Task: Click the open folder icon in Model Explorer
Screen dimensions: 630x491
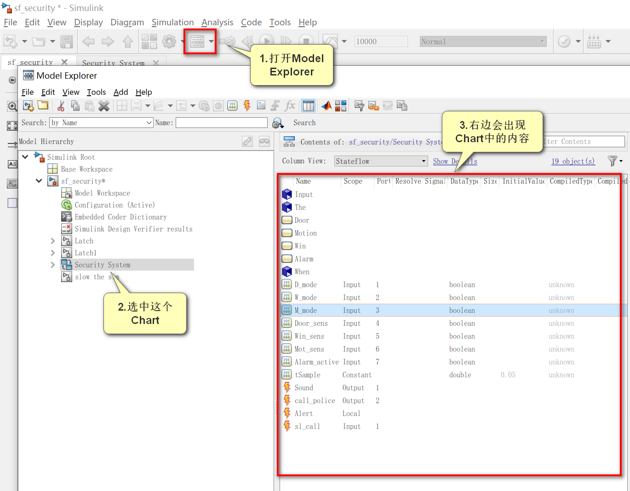Action: (x=43, y=105)
